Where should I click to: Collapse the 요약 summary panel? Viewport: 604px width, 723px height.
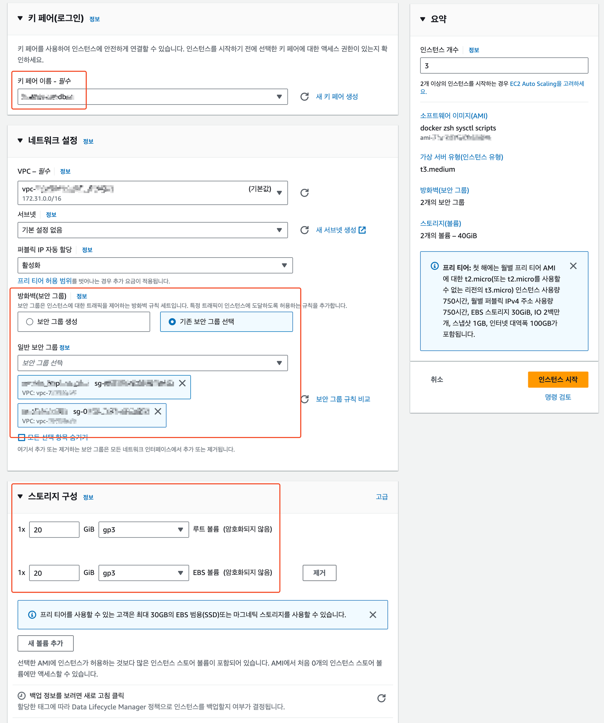(x=423, y=19)
